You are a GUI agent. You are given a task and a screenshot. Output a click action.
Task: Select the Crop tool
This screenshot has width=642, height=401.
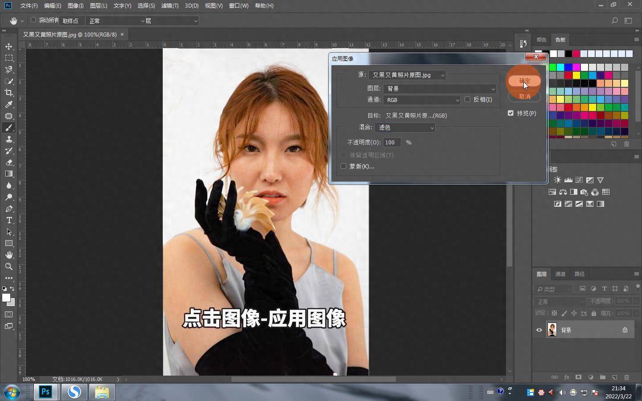(x=9, y=93)
